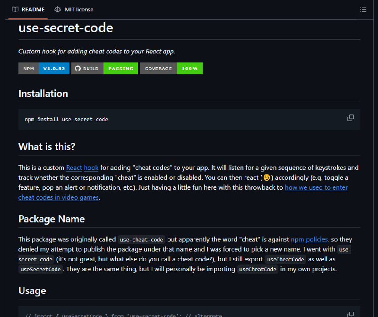The width and height of the screenshot is (378, 317).
Task: Click the Package Name heading
Action: [52, 219]
